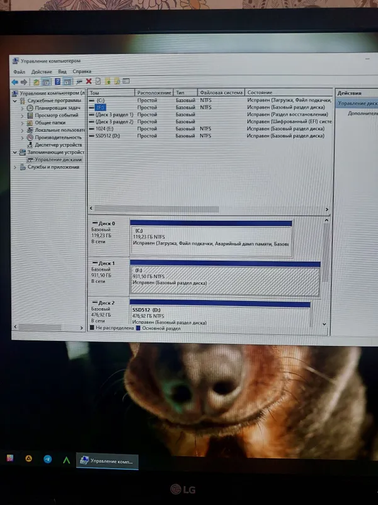Click the rightmost list view toolbar icon
The width and height of the screenshot is (378, 505).
(x=126, y=81)
